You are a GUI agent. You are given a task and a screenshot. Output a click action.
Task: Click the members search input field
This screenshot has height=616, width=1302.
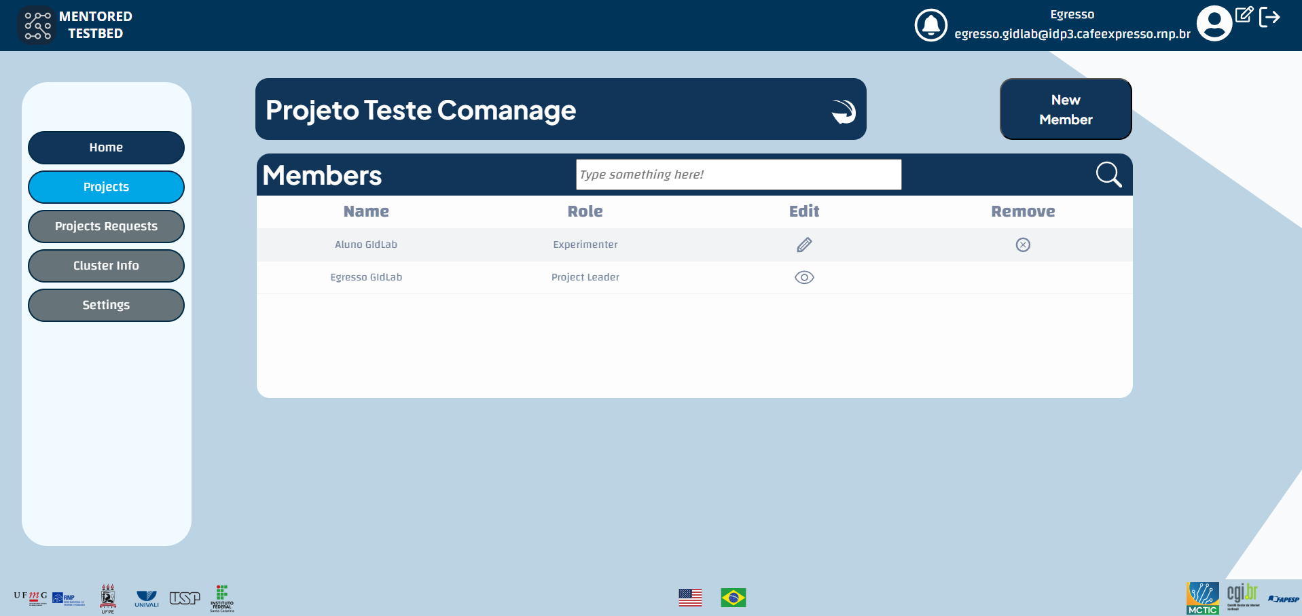[x=738, y=175]
